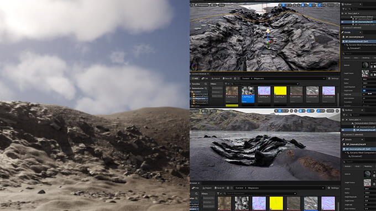This screenshot has width=376, height=211.
Task: Expand Dynamic Mesh Component in upper Details tree
Action: 345,45
